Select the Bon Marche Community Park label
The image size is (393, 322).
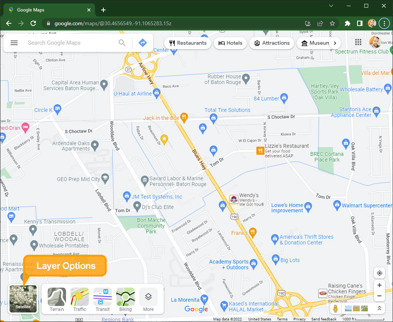pyautogui.click(x=151, y=226)
